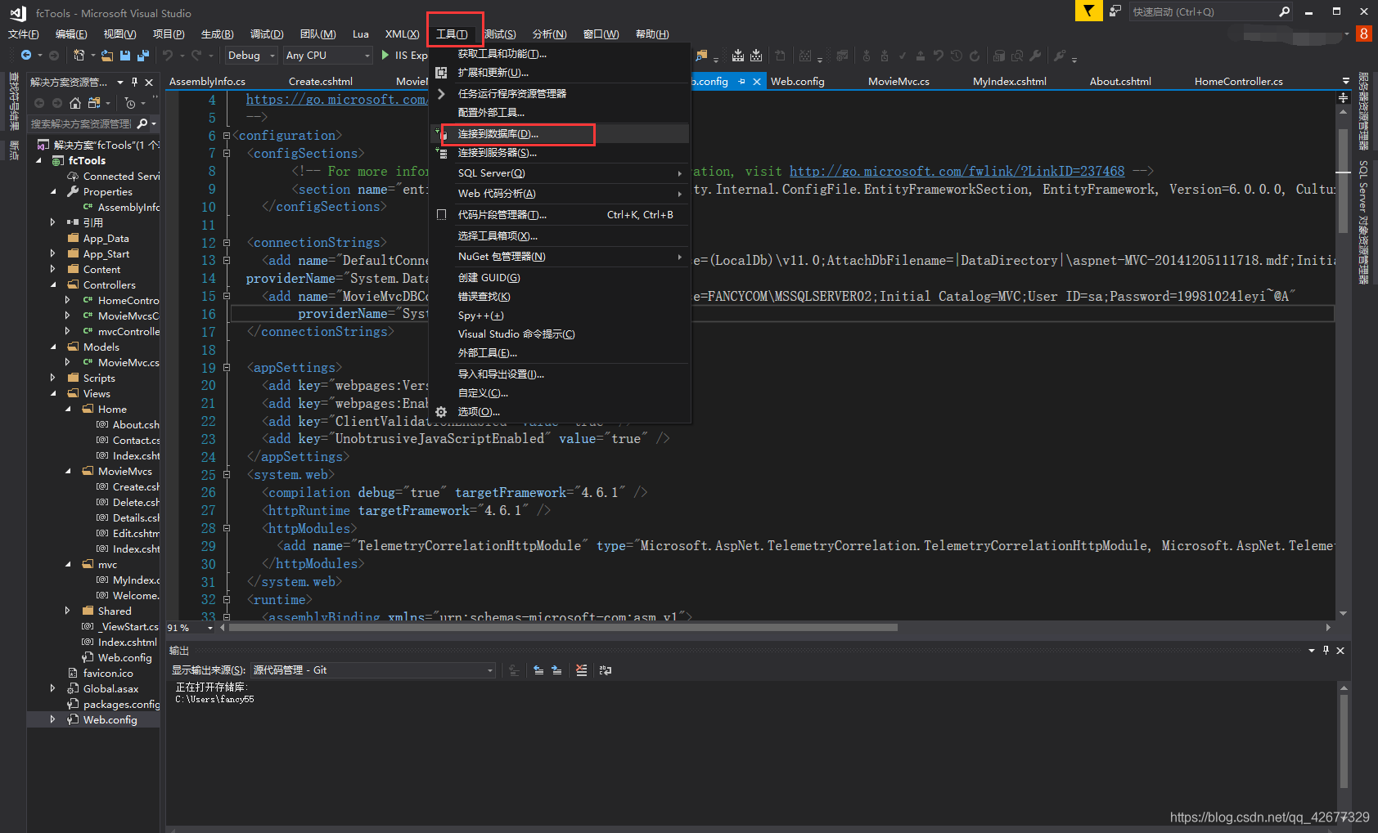Image resolution: width=1378 pixels, height=833 pixels.
Task: Select 连接到服务器(S) menu entry
Action: pyautogui.click(x=561, y=153)
